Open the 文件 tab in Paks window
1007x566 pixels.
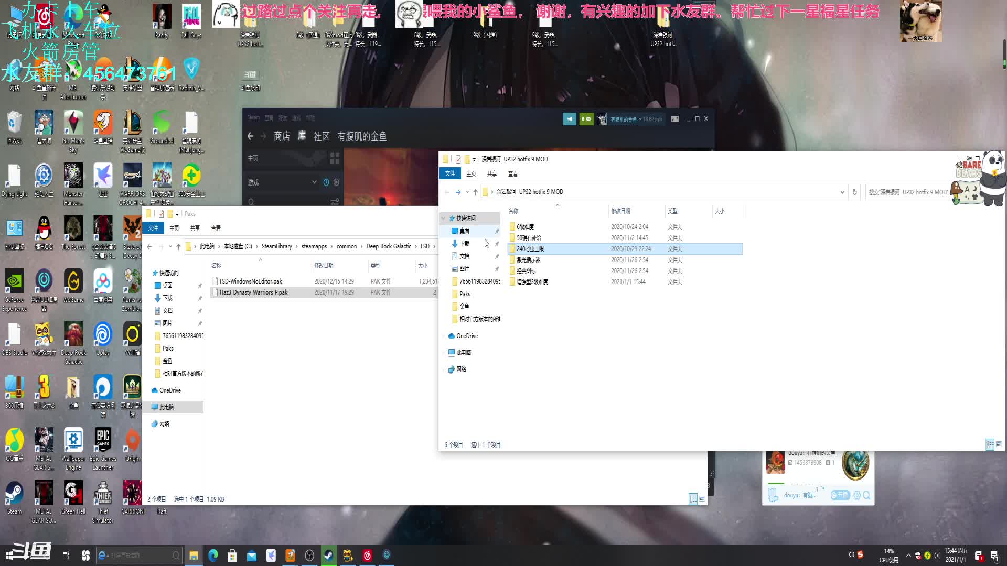point(153,228)
